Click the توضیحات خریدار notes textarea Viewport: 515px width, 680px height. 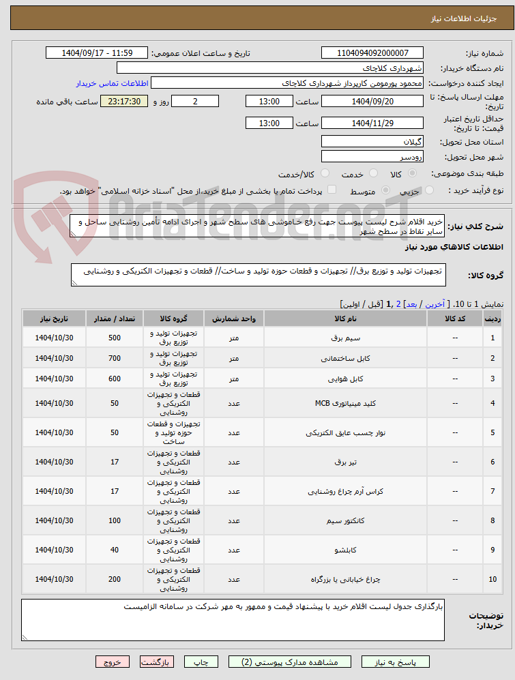[233, 620]
